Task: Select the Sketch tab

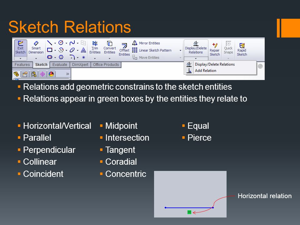Action: pos(41,65)
